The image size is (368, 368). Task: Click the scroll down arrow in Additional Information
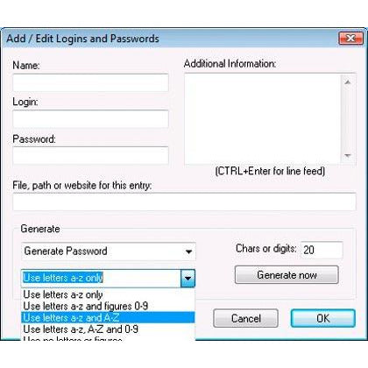click(348, 156)
